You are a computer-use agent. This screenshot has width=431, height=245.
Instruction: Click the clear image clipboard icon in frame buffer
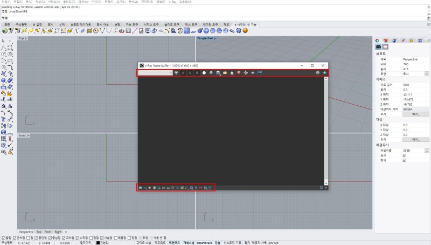tap(232, 73)
